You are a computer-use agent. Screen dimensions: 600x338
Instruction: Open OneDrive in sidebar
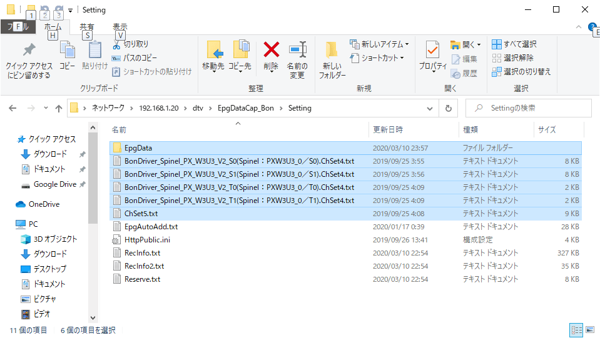(38, 204)
